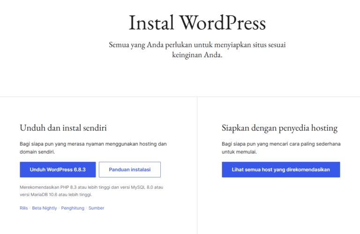Open the Panduan instalasi guide
The image size is (360, 234).
coord(130,169)
